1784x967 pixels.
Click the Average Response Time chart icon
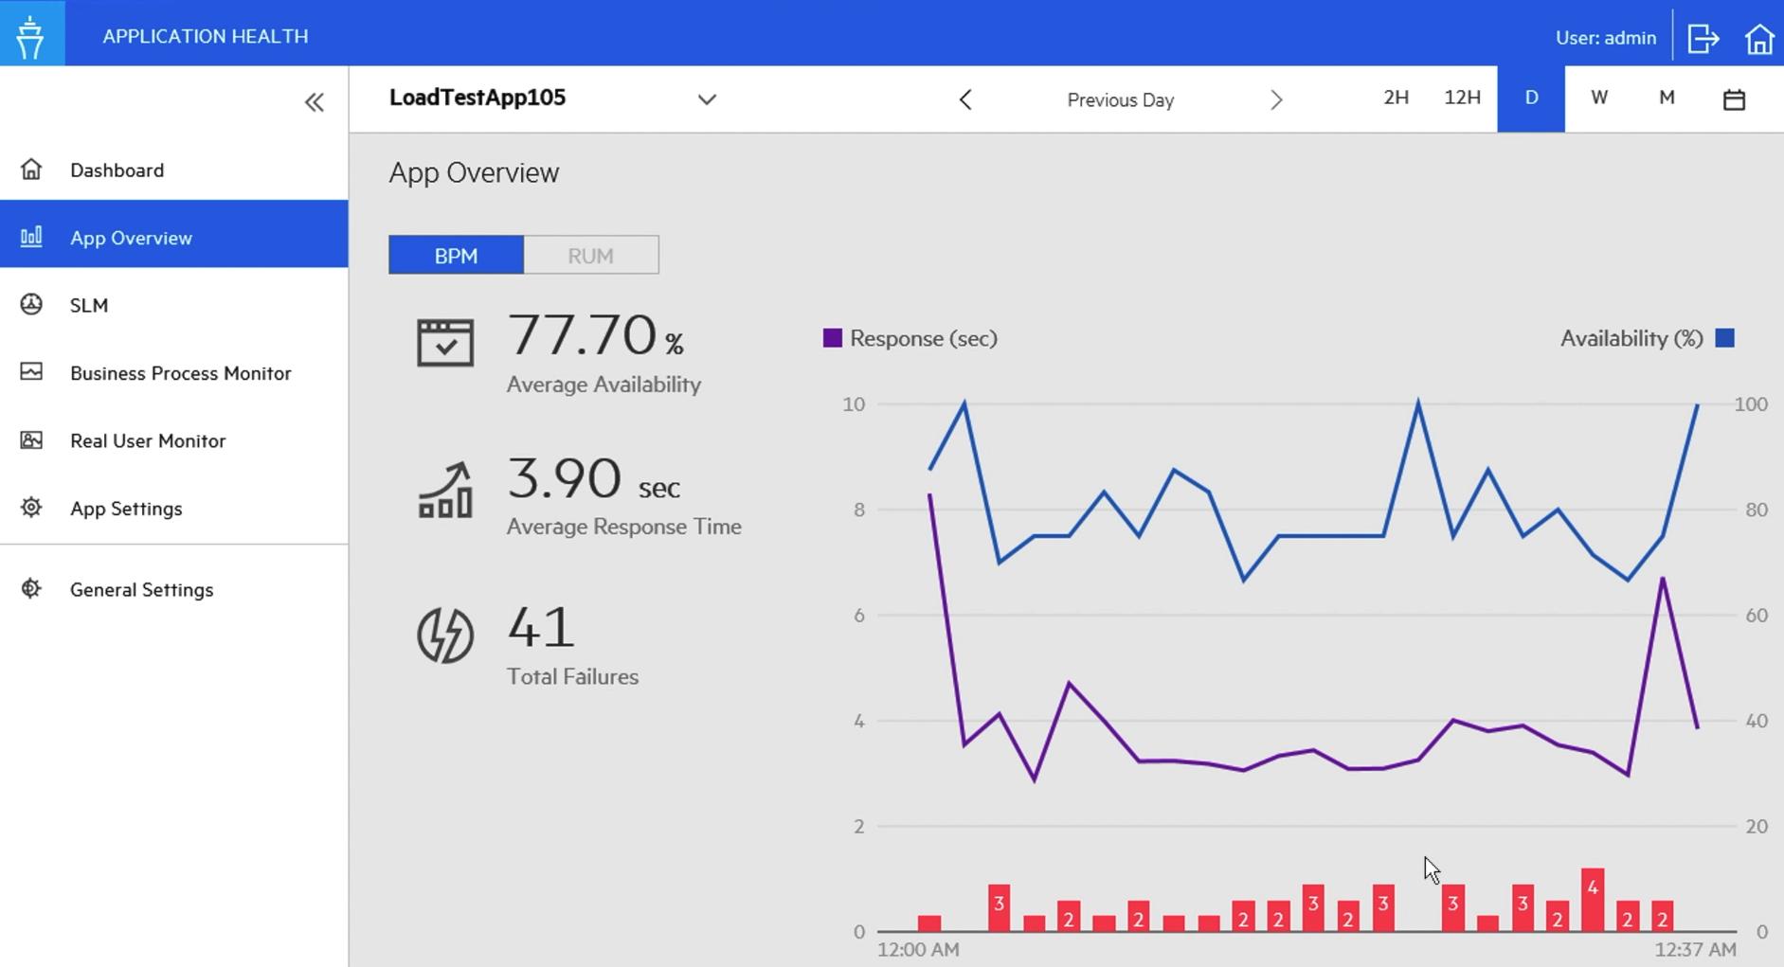(x=444, y=490)
